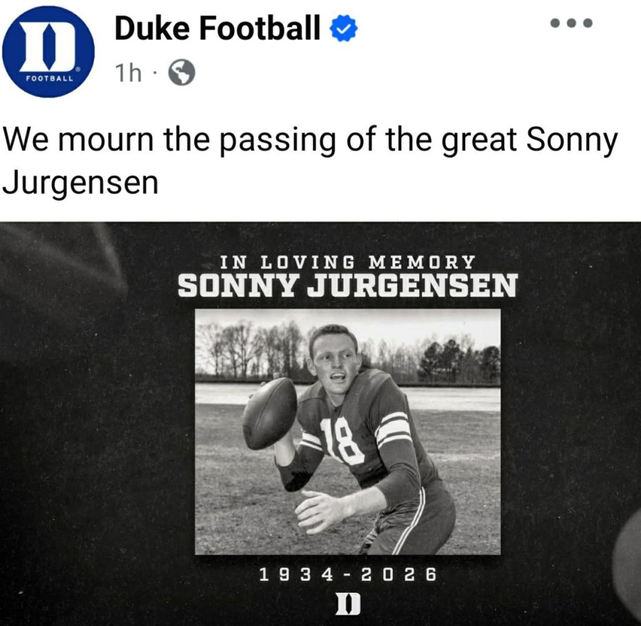Click the Duke D logo below the years
Screen dimensions: 641x626
[347, 604]
